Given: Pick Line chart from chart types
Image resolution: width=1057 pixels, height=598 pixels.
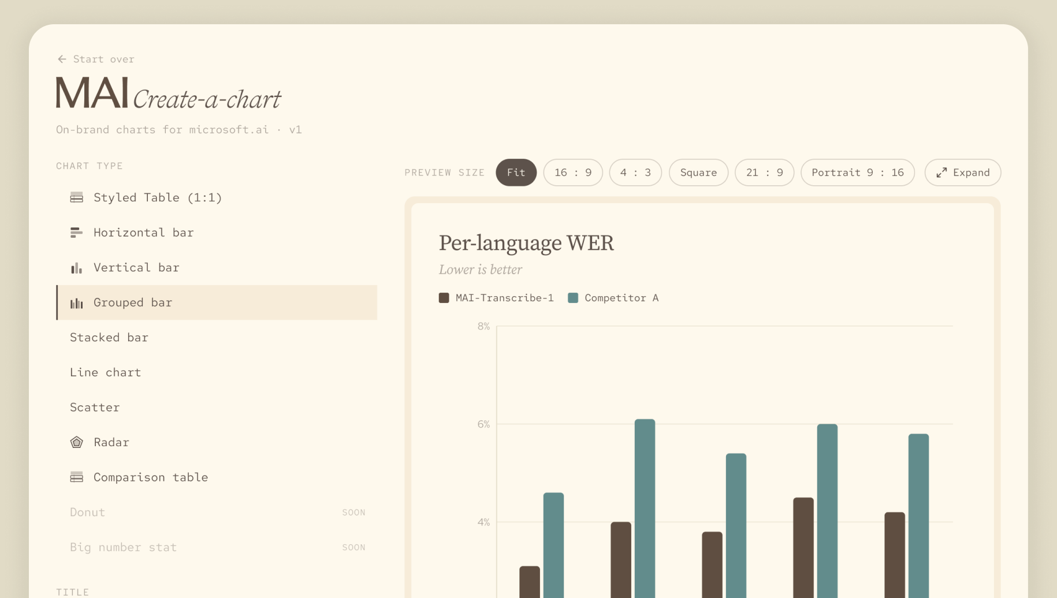Looking at the screenshot, I should [x=217, y=372].
